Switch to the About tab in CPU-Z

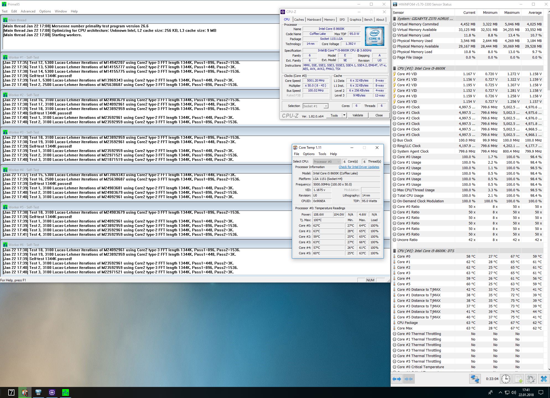[380, 20]
